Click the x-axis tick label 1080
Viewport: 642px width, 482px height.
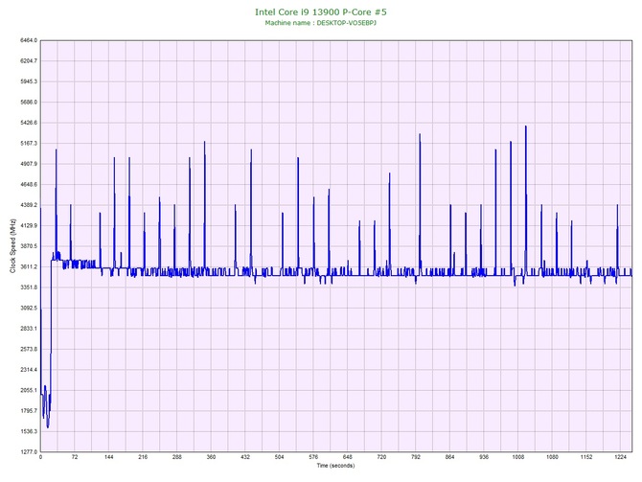click(x=552, y=457)
